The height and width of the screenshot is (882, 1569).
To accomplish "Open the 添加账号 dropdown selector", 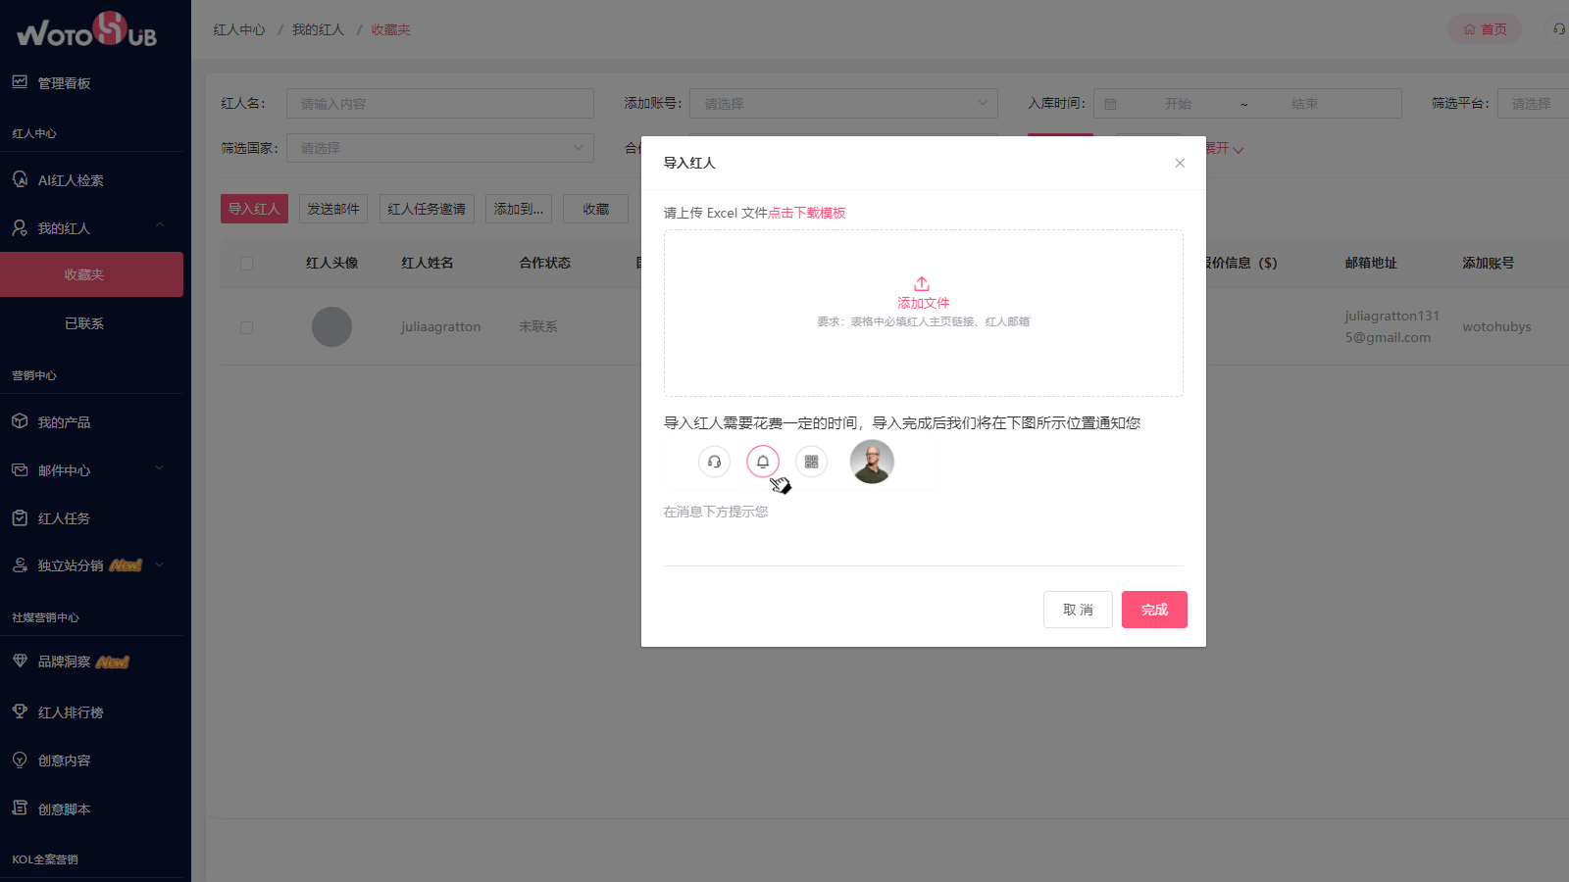I will [x=842, y=103].
